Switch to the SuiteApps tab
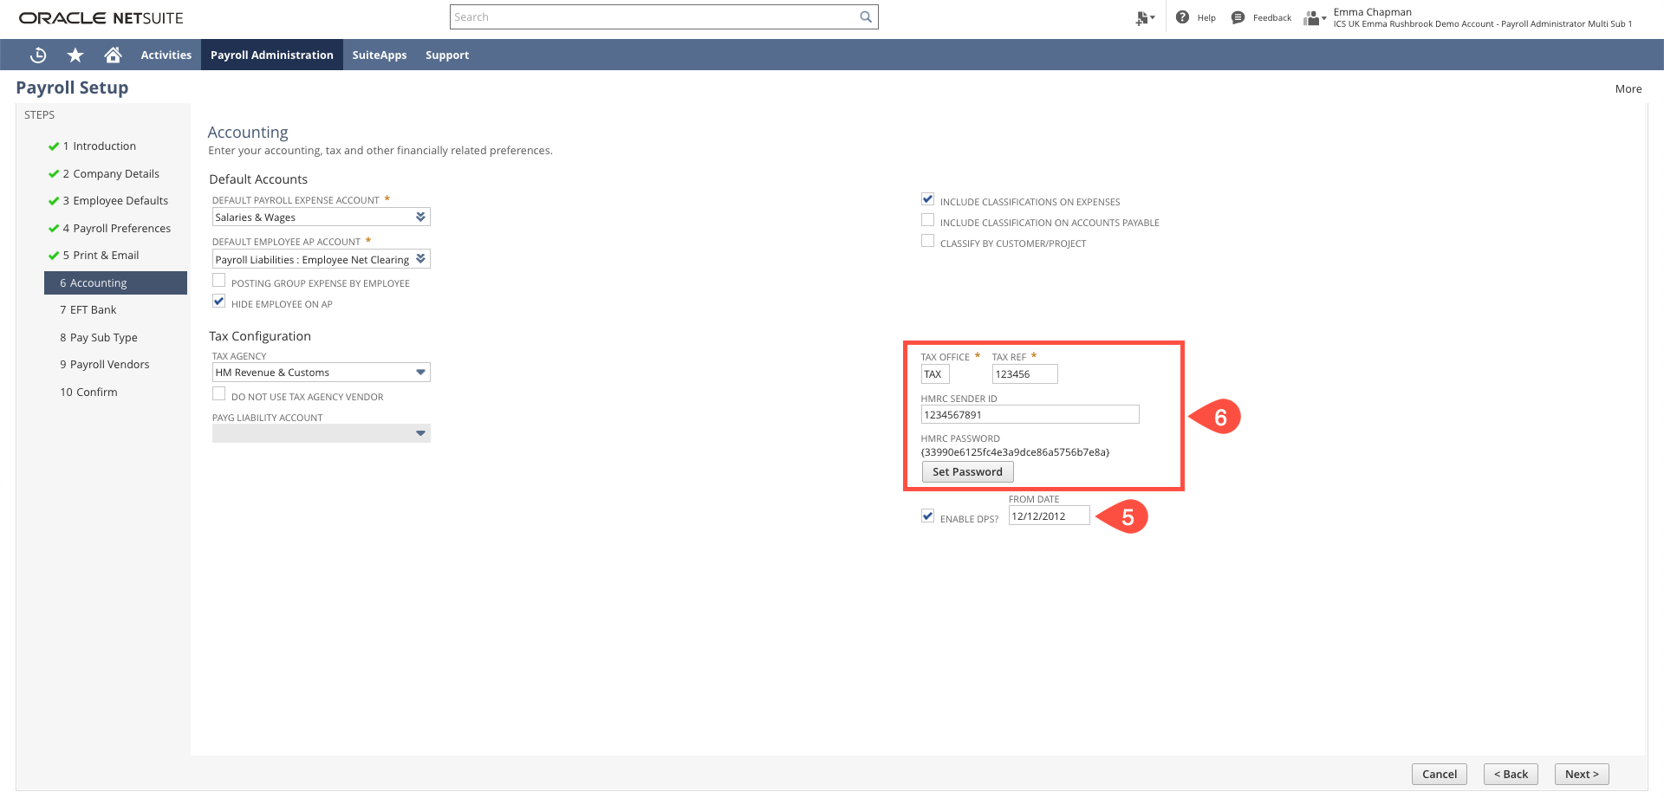This screenshot has width=1664, height=798. click(x=379, y=55)
